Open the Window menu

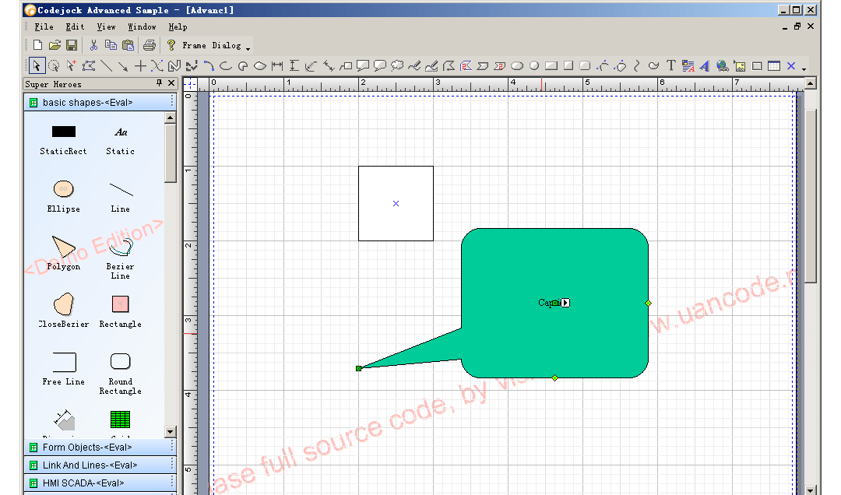coord(143,26)
